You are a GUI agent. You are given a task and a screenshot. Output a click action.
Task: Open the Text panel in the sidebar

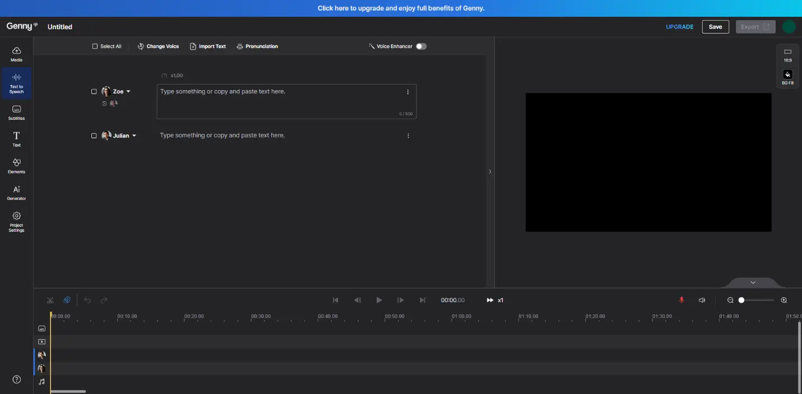click(16, 139)
